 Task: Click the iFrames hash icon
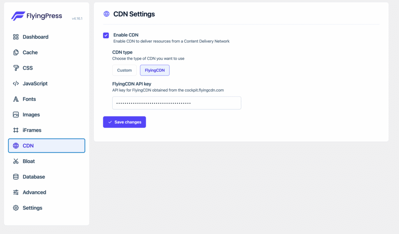16,130
